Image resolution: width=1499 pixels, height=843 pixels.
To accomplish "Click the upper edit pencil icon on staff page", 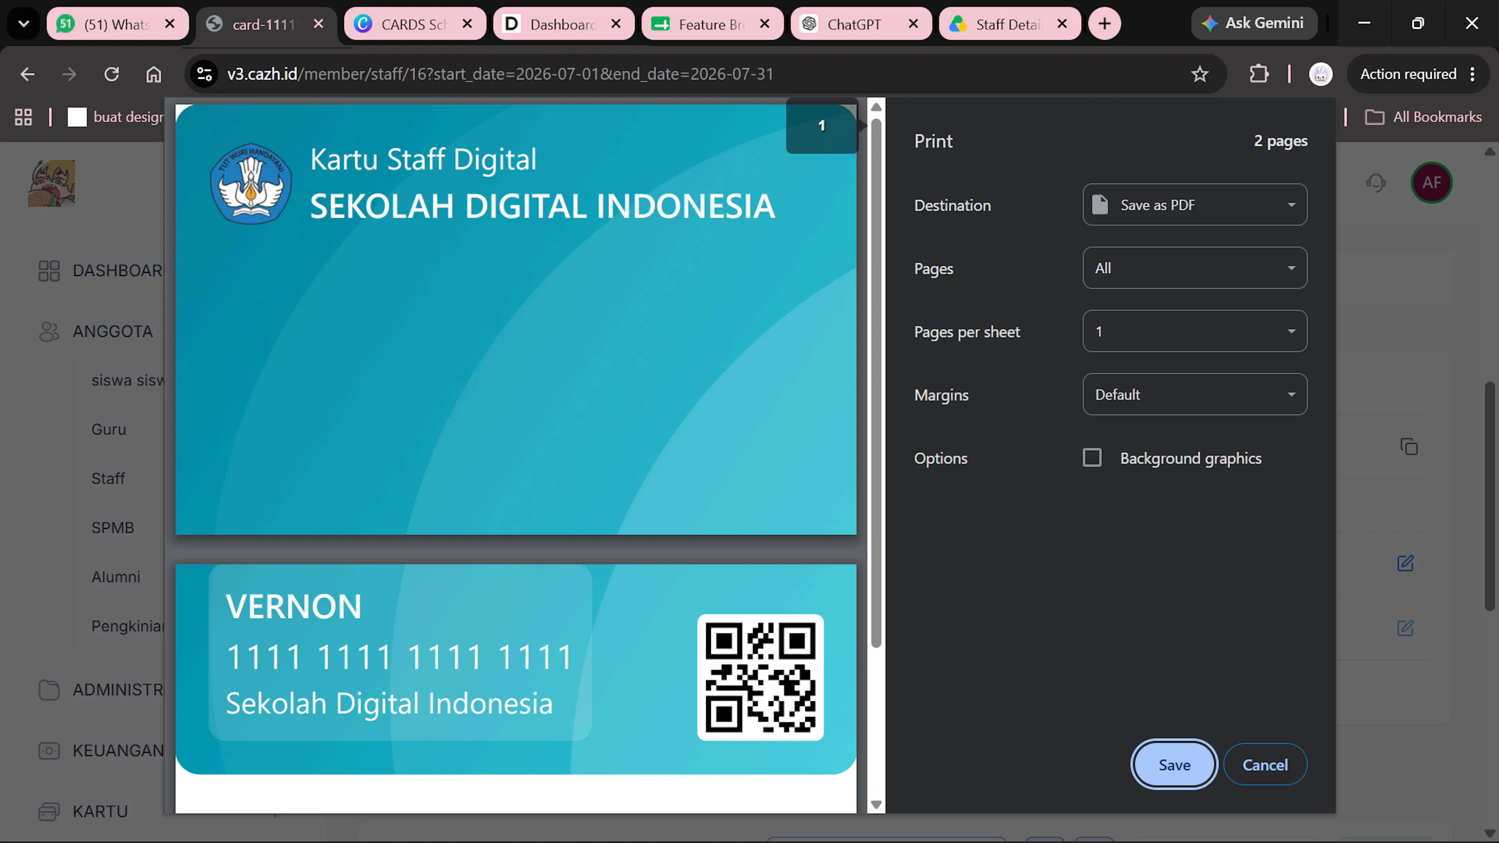I will point(1405,563).
